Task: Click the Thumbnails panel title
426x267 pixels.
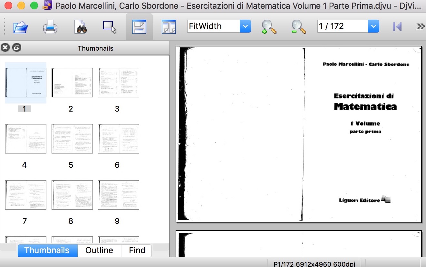Action: (96, 48)
